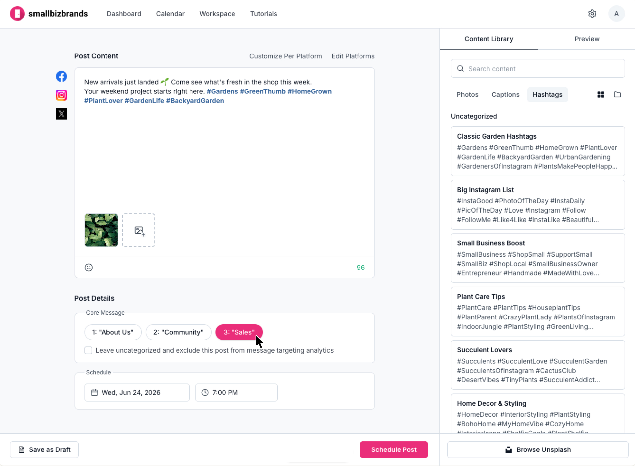Click the character count "96"
Image resolution: width=635 pixels, height=466 pixels.
(360, 268)
